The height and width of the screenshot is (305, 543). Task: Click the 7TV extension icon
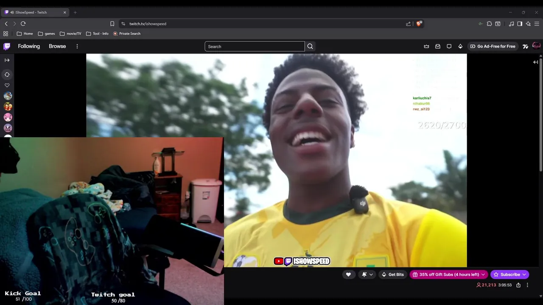click(x=526, y=46)
